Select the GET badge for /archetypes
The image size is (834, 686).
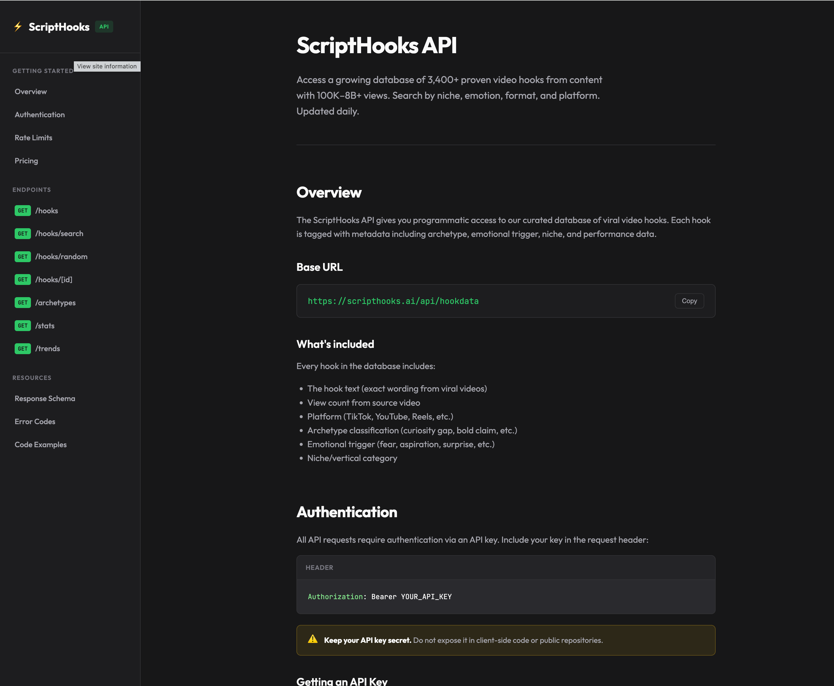point(23,303)
